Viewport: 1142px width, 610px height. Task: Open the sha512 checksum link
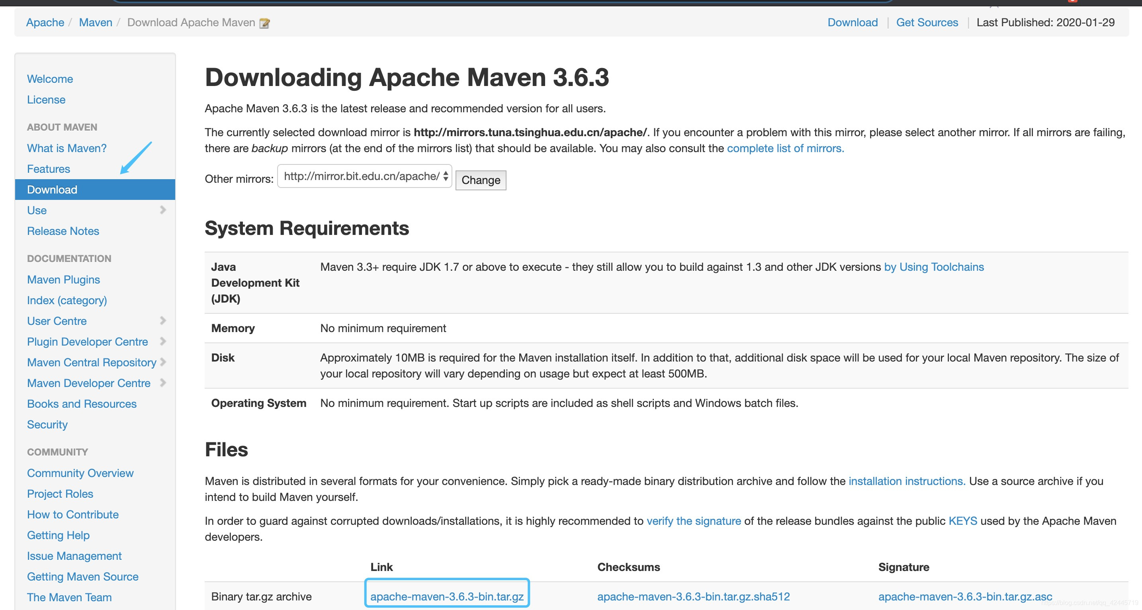(x=693, y=597)
